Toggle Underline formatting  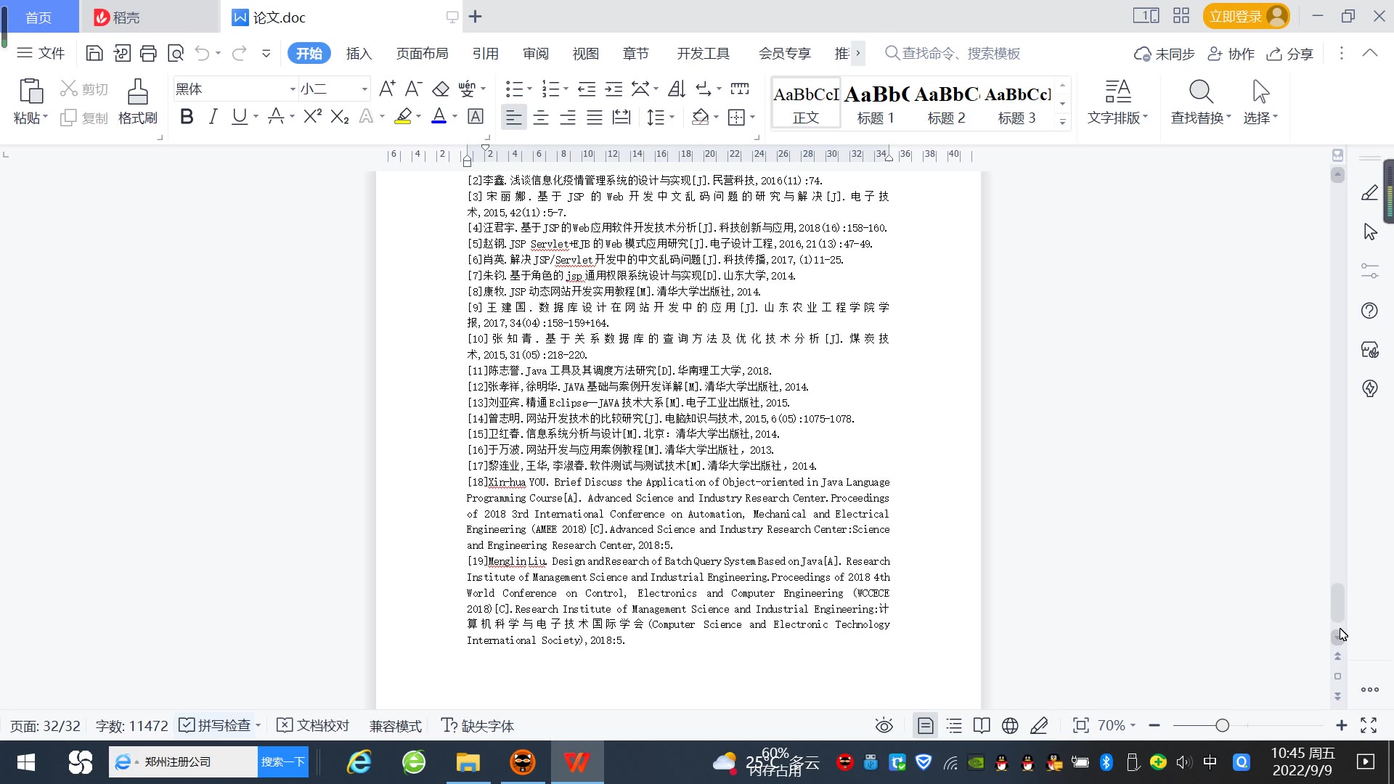(239, 116)
